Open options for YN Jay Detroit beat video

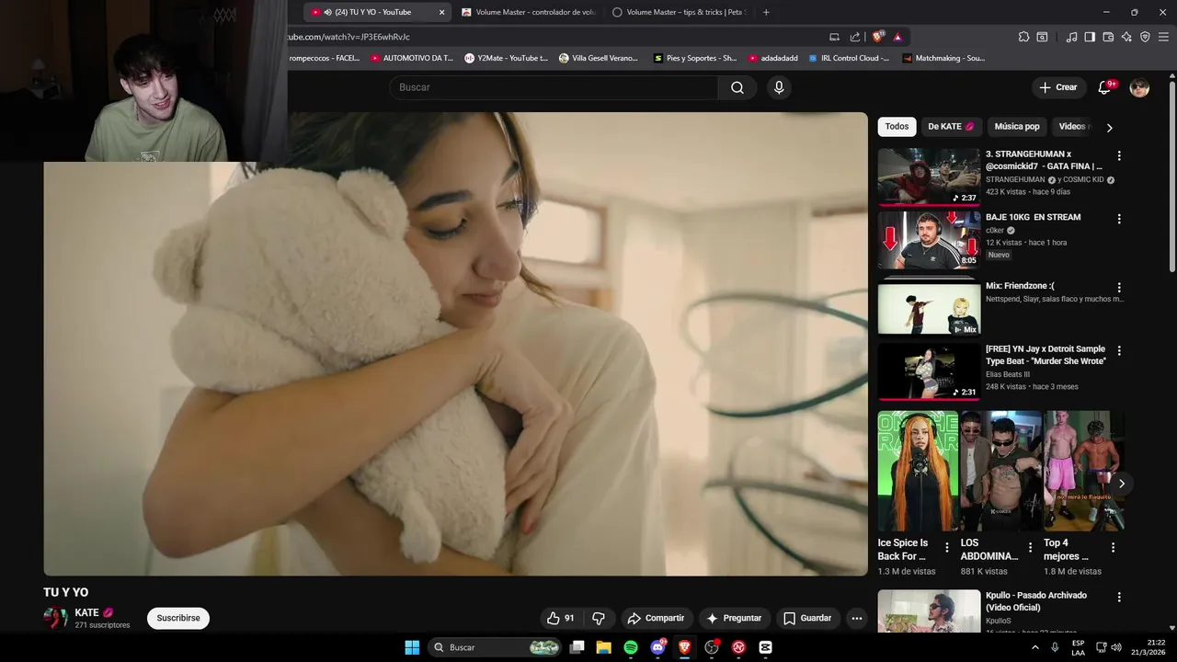click(1119, 351)
